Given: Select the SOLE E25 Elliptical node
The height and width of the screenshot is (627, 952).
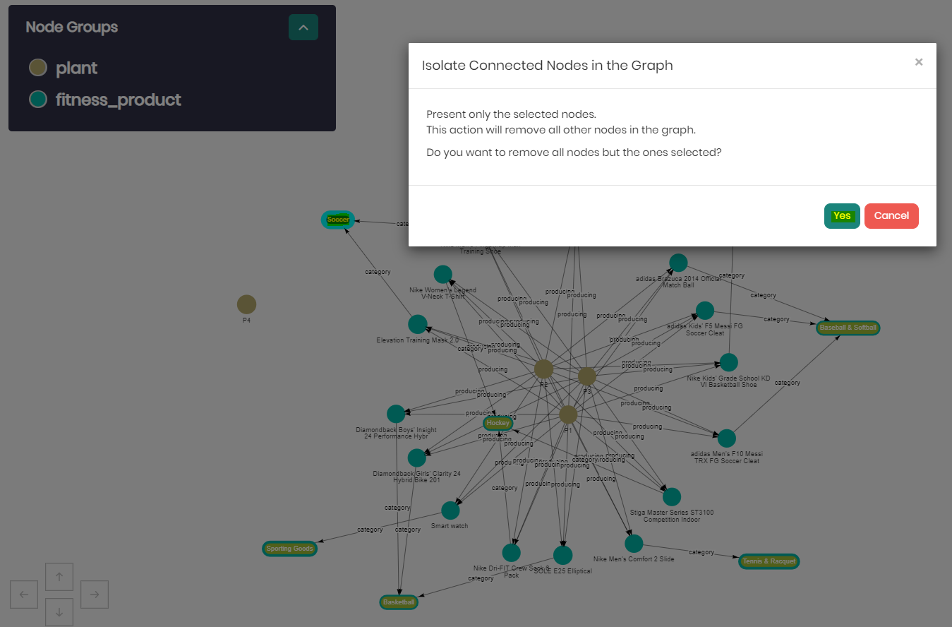Looking at the screenshot, I should click(x=562, y=554).
